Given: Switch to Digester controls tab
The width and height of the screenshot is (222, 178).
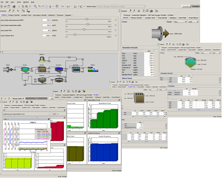Looking at the screenshot, I should tap(68, 15).
